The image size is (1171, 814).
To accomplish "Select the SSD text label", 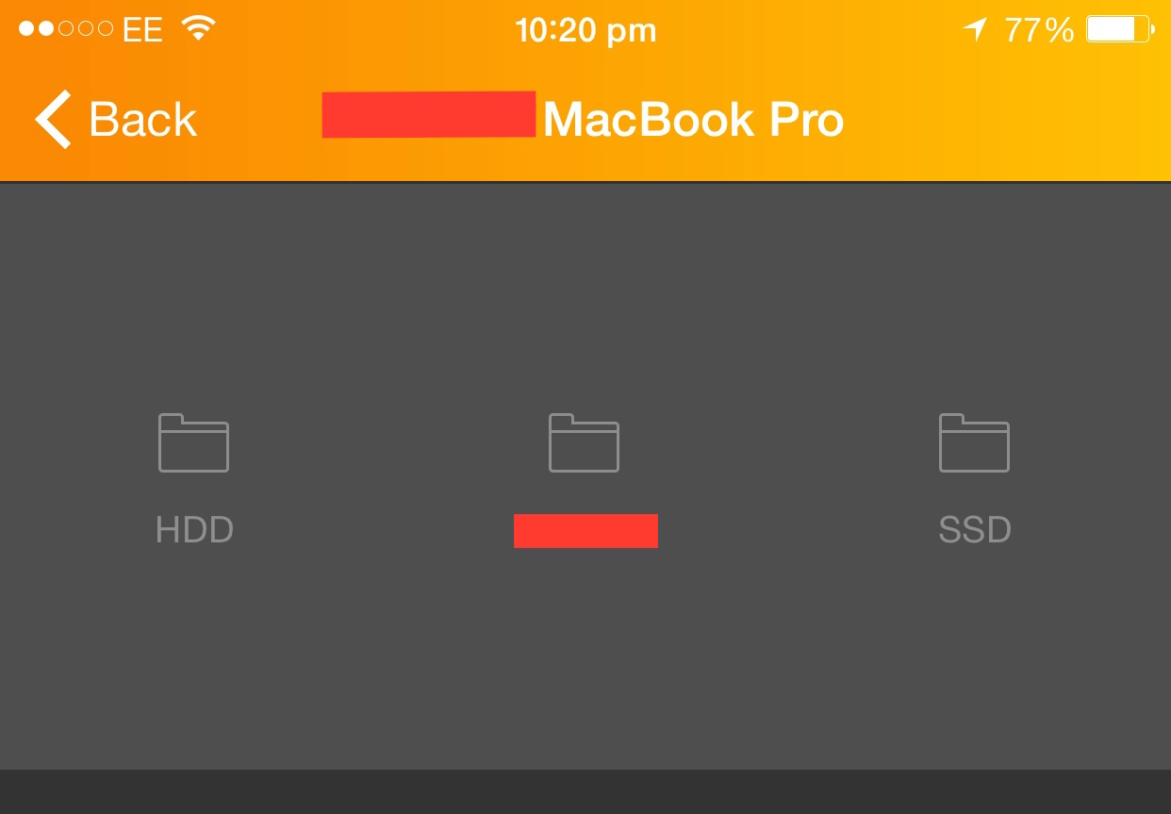I will point(975,530).
